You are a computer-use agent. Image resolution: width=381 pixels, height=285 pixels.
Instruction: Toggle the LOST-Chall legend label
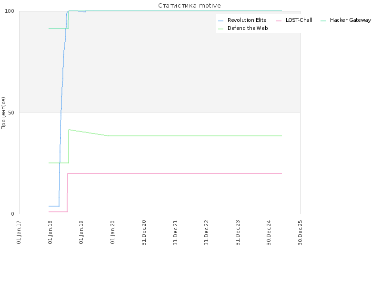pos(299,20)
